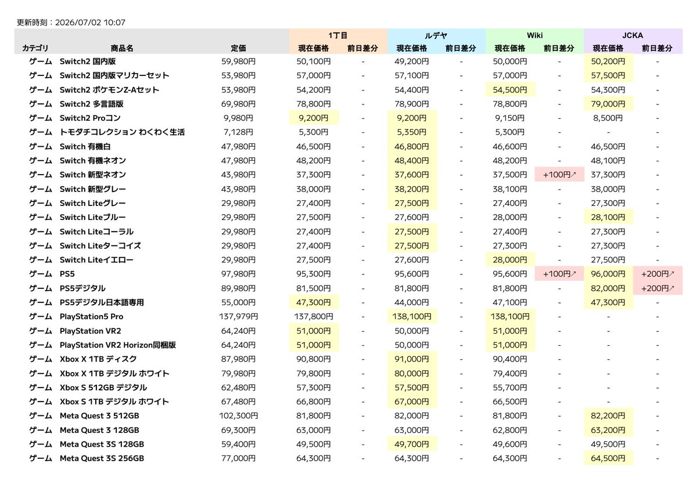
Task: Click product name Meta Quest 3 512GB
Action: 99,416
